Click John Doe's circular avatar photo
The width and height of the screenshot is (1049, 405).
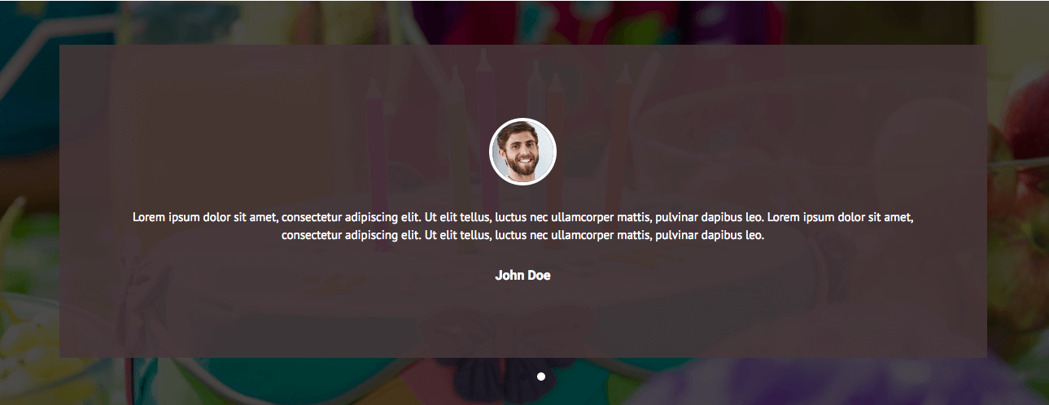coord(522,151)
